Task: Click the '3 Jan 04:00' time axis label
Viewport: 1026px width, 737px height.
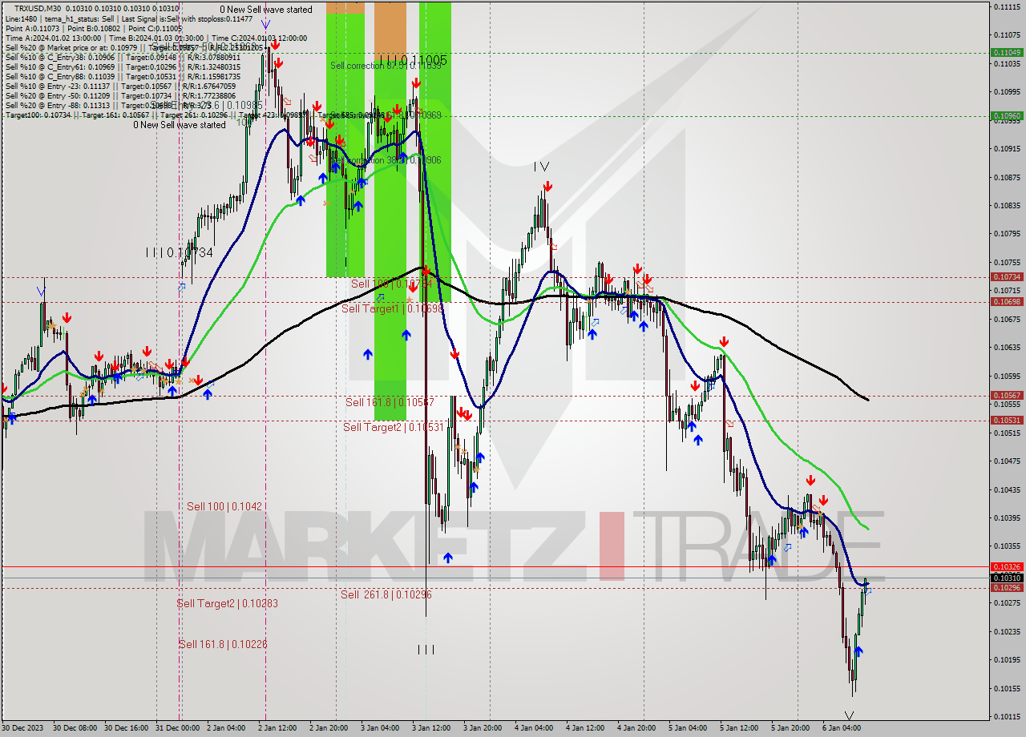Action: point(380,728)
